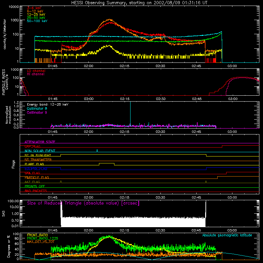The width and height of the screenshot is (263, 263).
Task: Click 02:15 tick under the top plot
Action: (125, 66)
